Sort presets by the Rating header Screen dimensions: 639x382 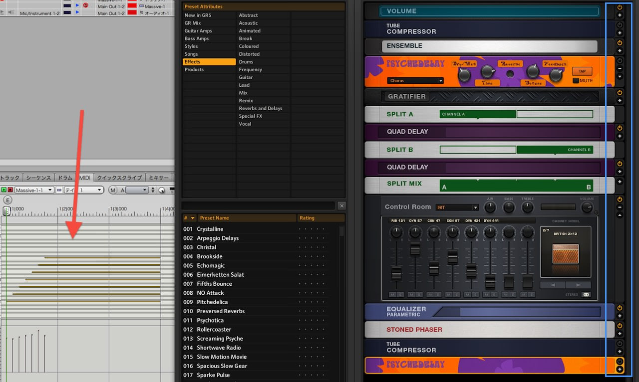tap(321, 218)
